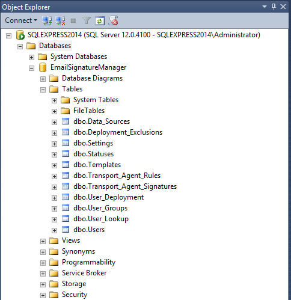This screenshot has width=291, height=300.
Task: Click the Programmability folder icon
Action: (x=54, y=262)
